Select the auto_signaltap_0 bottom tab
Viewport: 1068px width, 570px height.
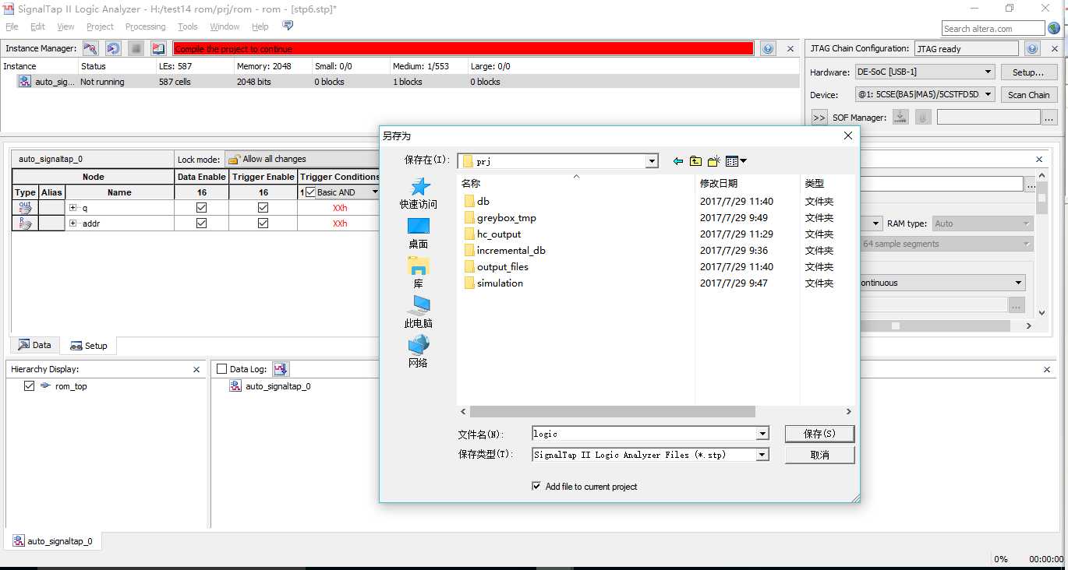[54, 540]
